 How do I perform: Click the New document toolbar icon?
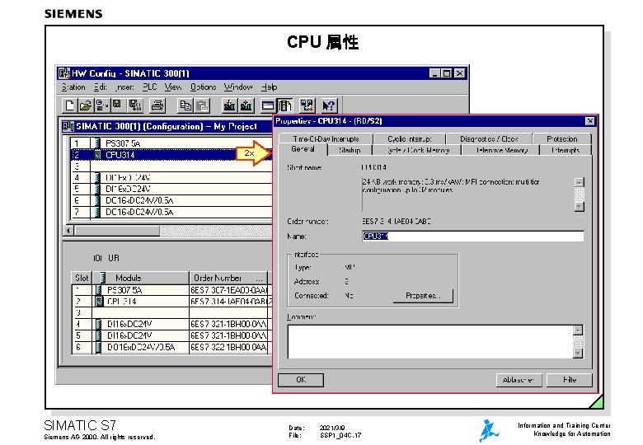(69, 105)
